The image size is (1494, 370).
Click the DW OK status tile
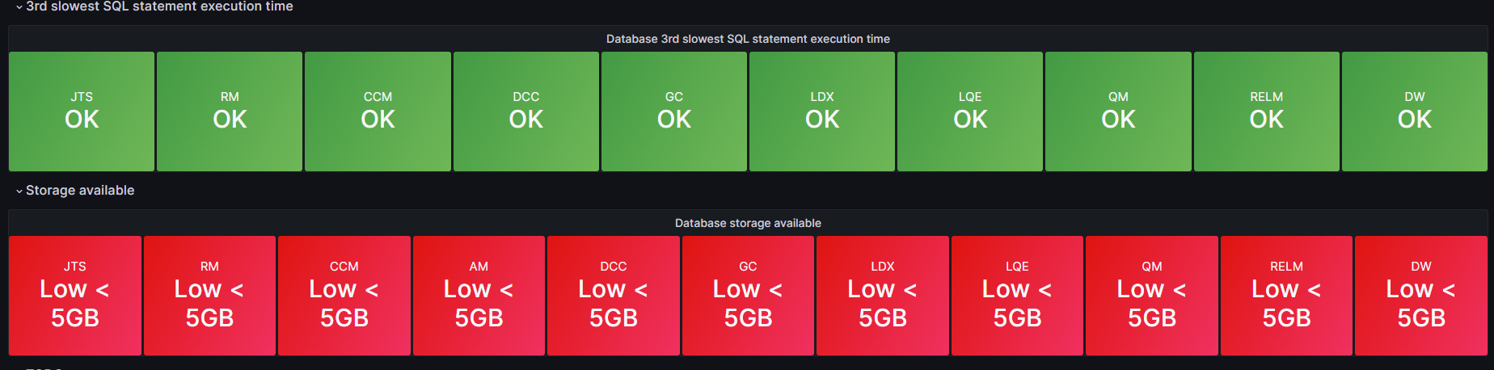[1414, 111]
